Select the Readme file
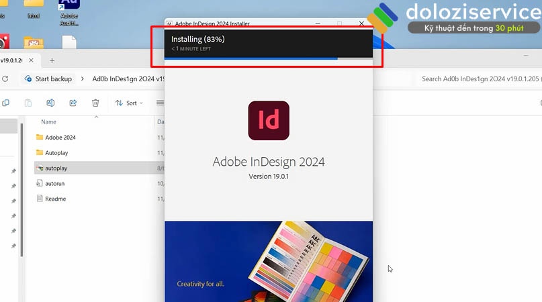 tap(55, 199)
